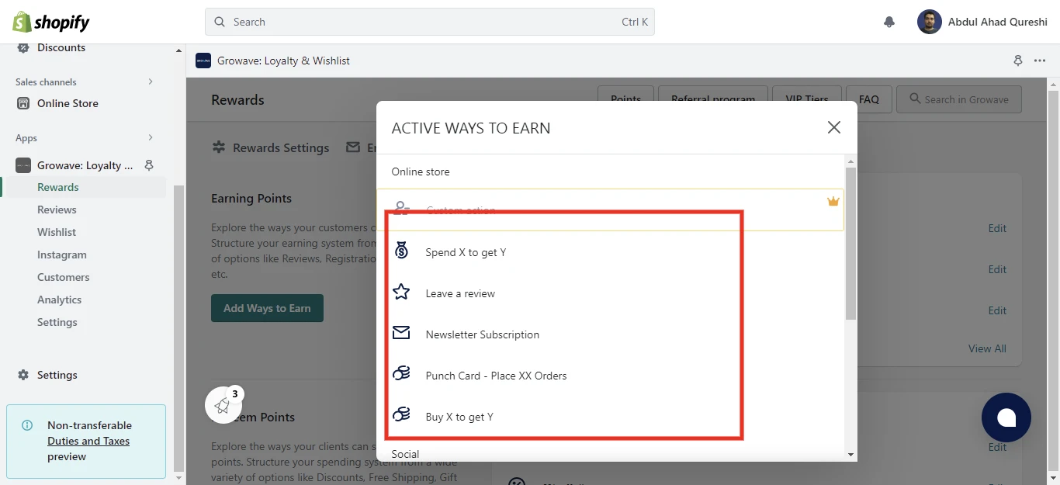1060x485 pixels.
Task: Click the sidebar scrollbar thumb
Action: point(179,328)
